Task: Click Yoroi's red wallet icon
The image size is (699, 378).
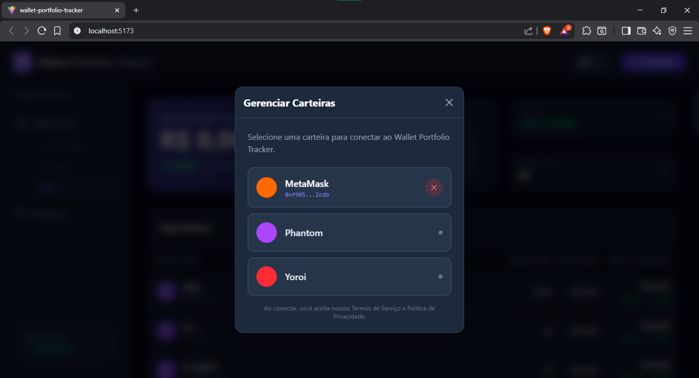Action: [266, 277]
